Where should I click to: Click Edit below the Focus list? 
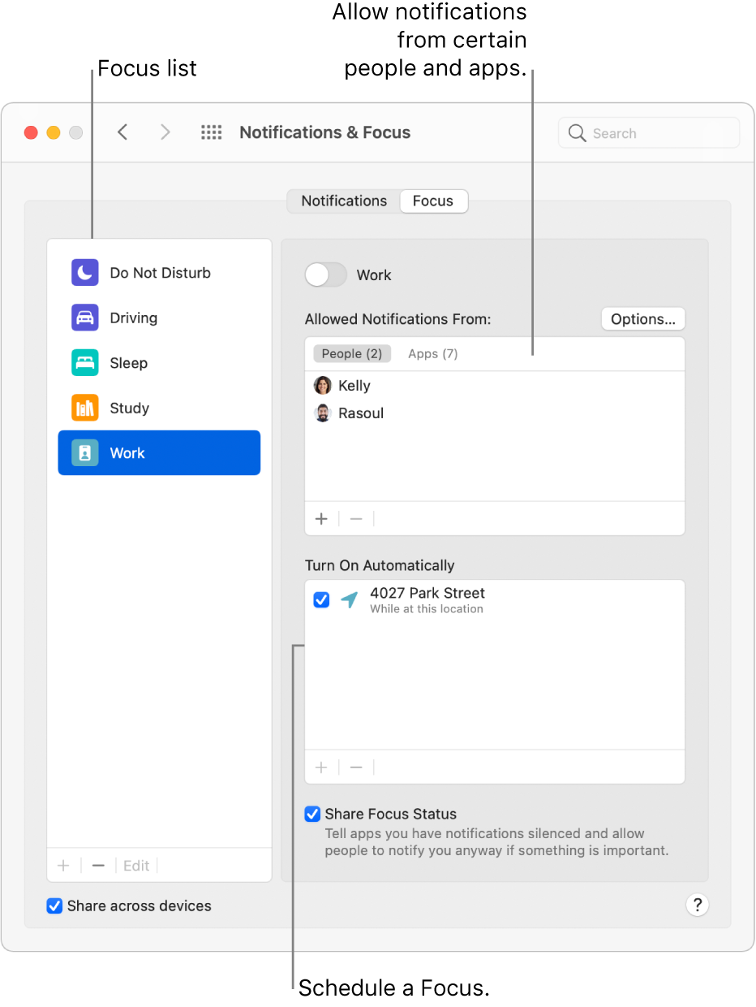click(x=136, y=866)
